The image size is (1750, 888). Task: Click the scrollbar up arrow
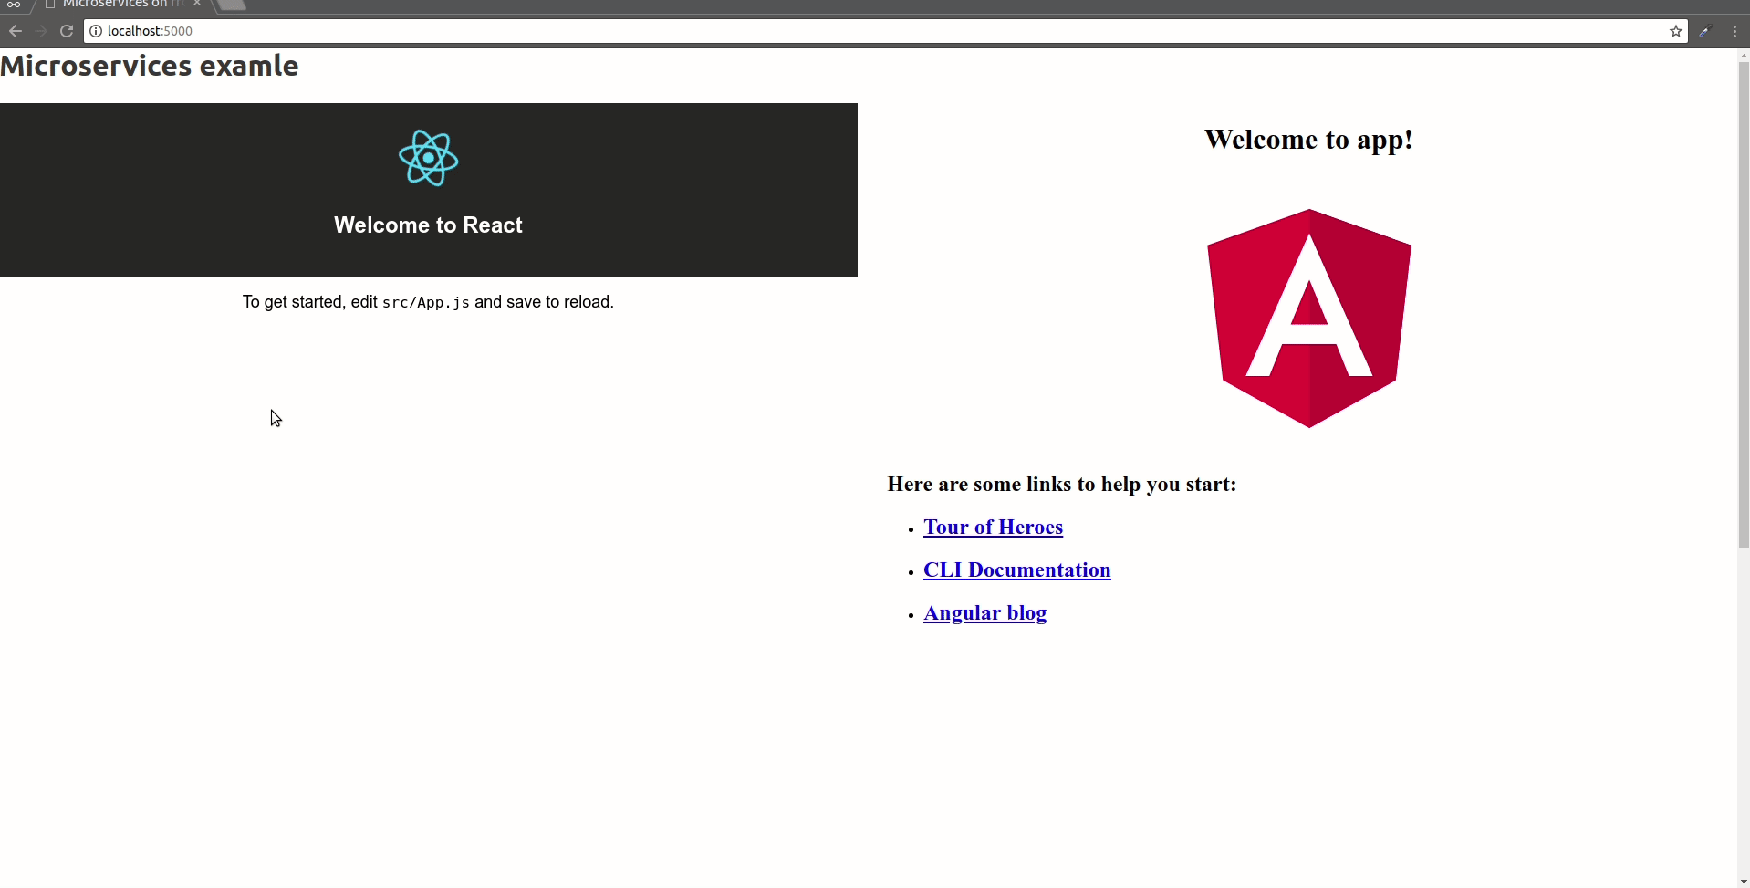coord(1744,56)
